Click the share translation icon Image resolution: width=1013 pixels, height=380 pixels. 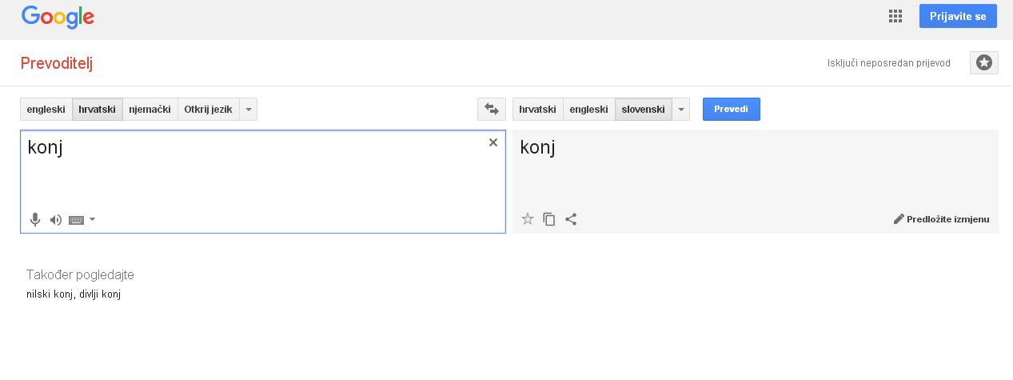(x=571, y=218)
